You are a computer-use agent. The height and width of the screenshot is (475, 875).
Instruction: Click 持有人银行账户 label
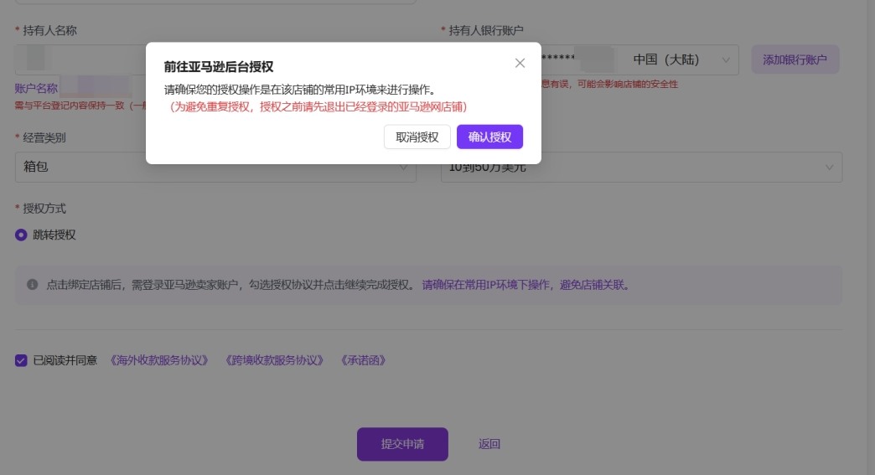tap(486, 31)
